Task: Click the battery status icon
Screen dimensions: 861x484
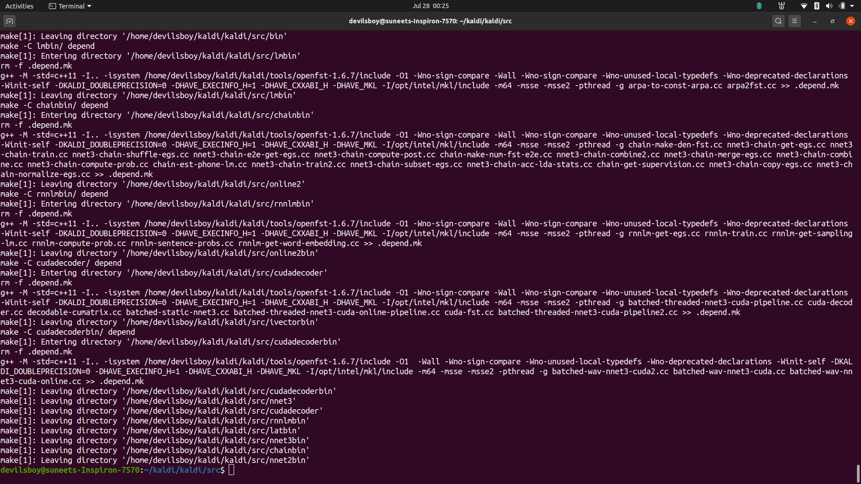Action: click(x=842, y=6)
